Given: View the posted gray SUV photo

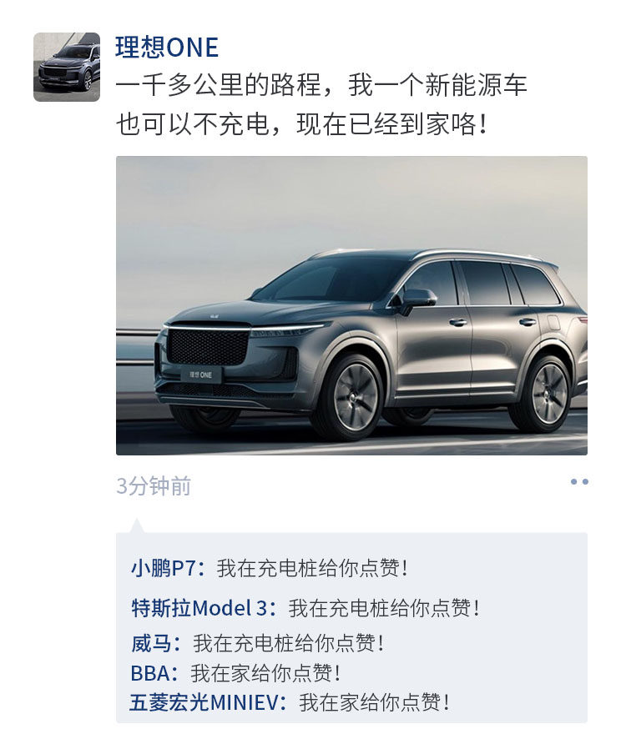Looking at the screenshot, I should coord(351,305).
